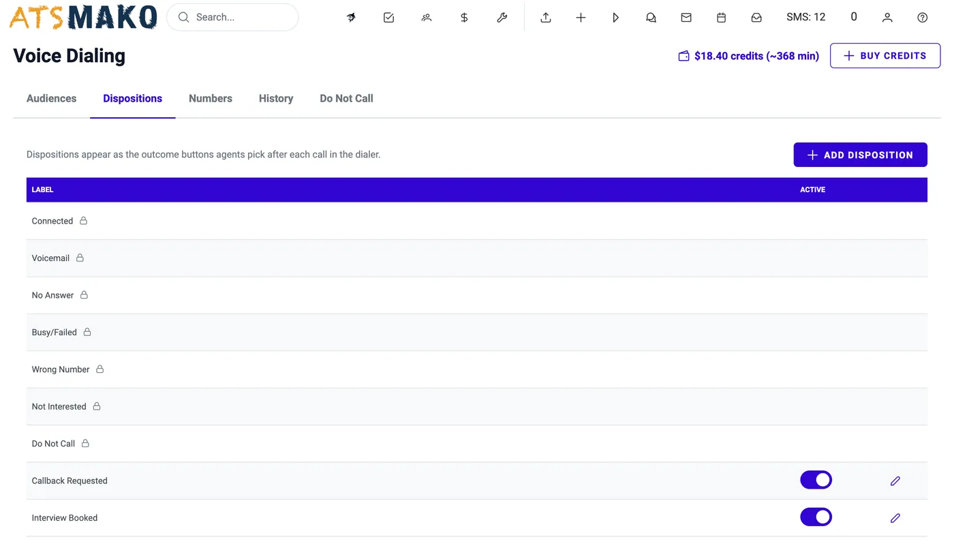Image resolution: width=954 pixels, height=548 pixels.
Task: Select the Dispositions tab
Action: tap(133, 99)
